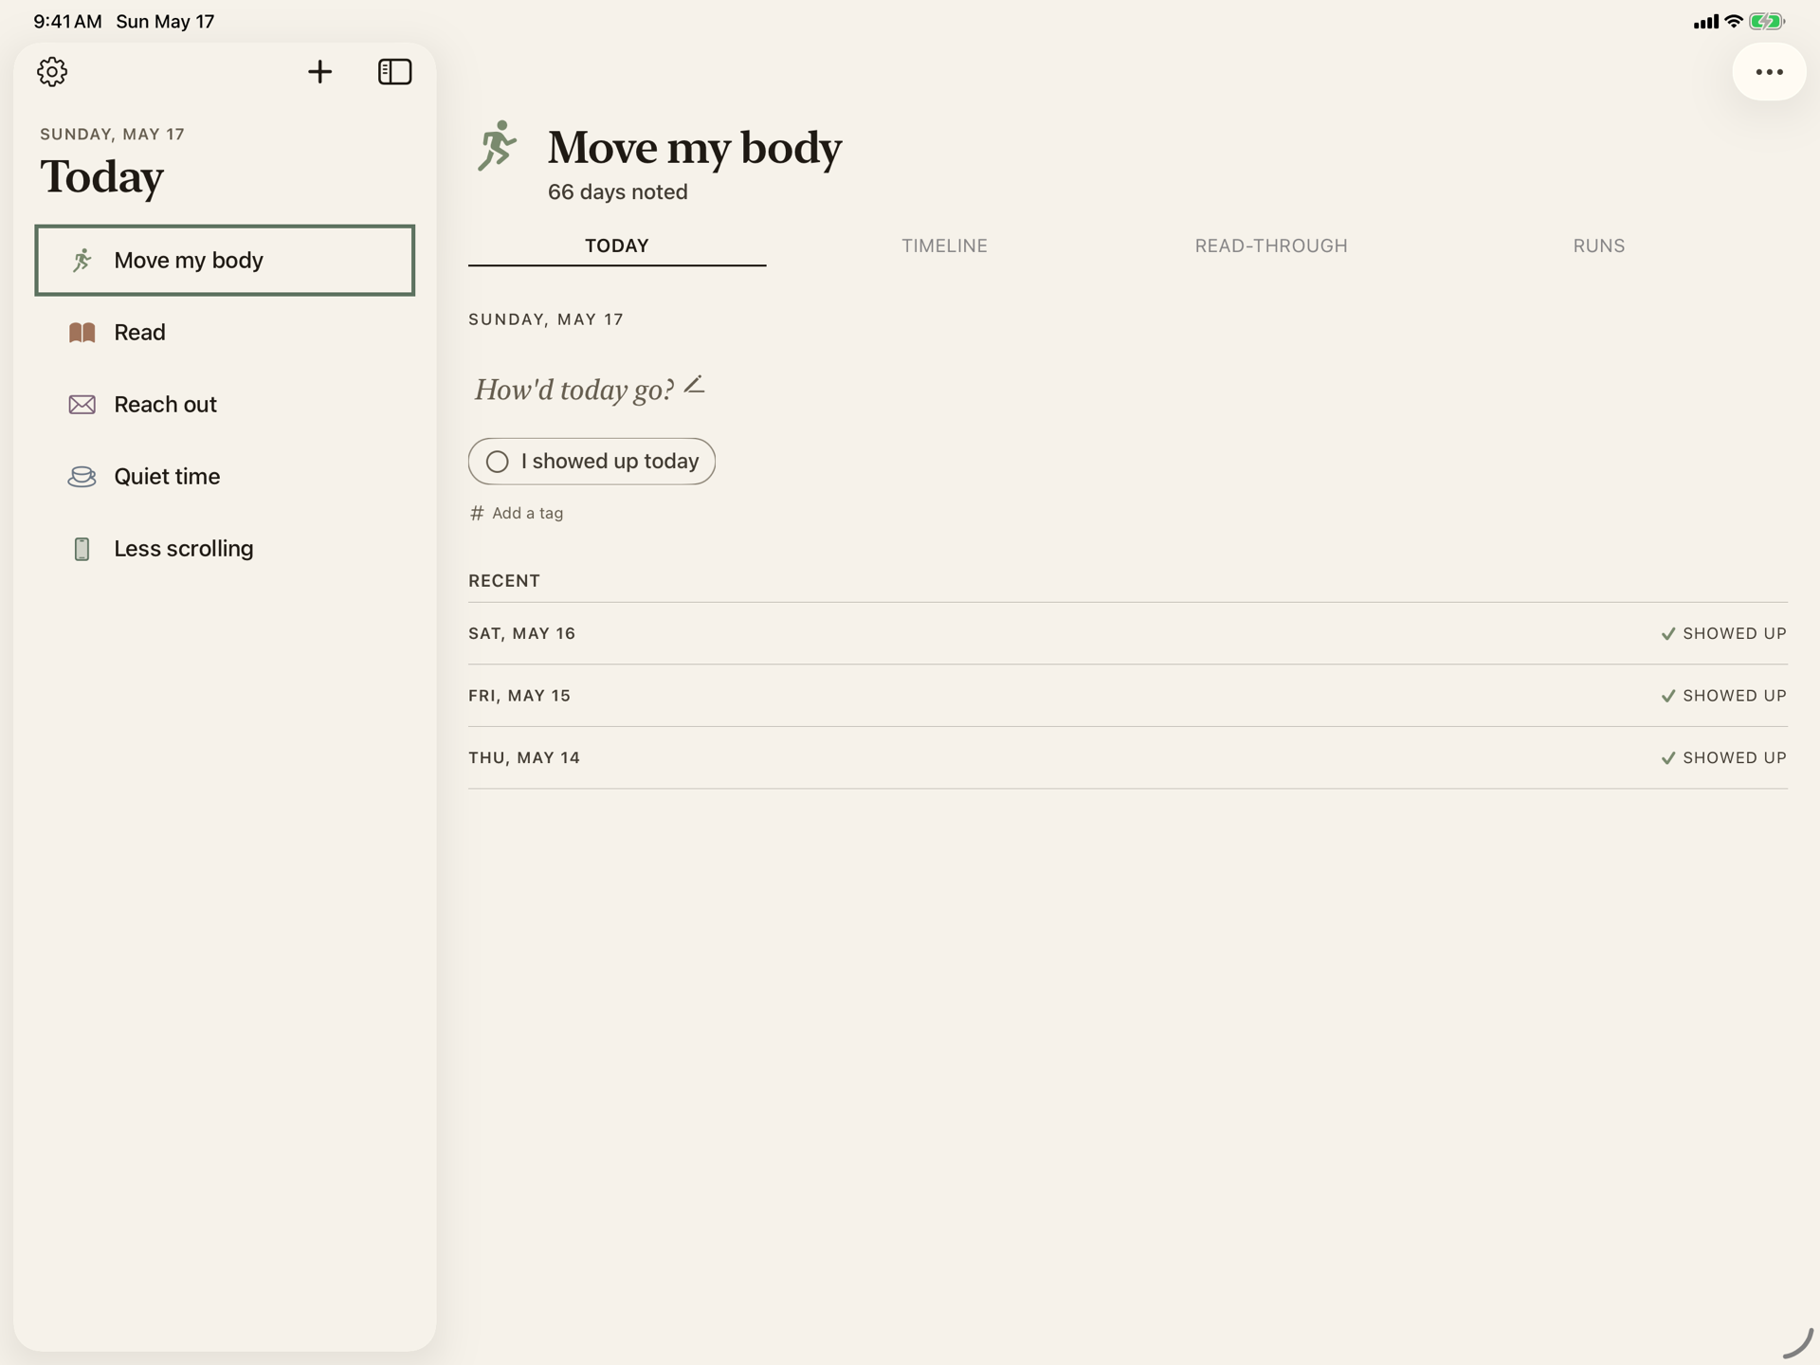Viewport: 1820px width, 1365px height.
Task: Click the RECENT section header
Action: click(504, 581)
